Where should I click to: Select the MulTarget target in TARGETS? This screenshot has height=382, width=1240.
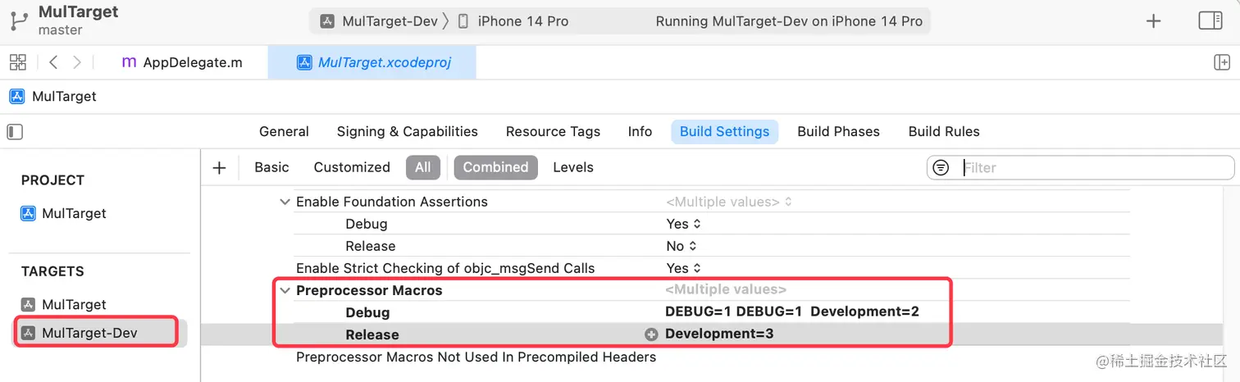click(74, 304)
